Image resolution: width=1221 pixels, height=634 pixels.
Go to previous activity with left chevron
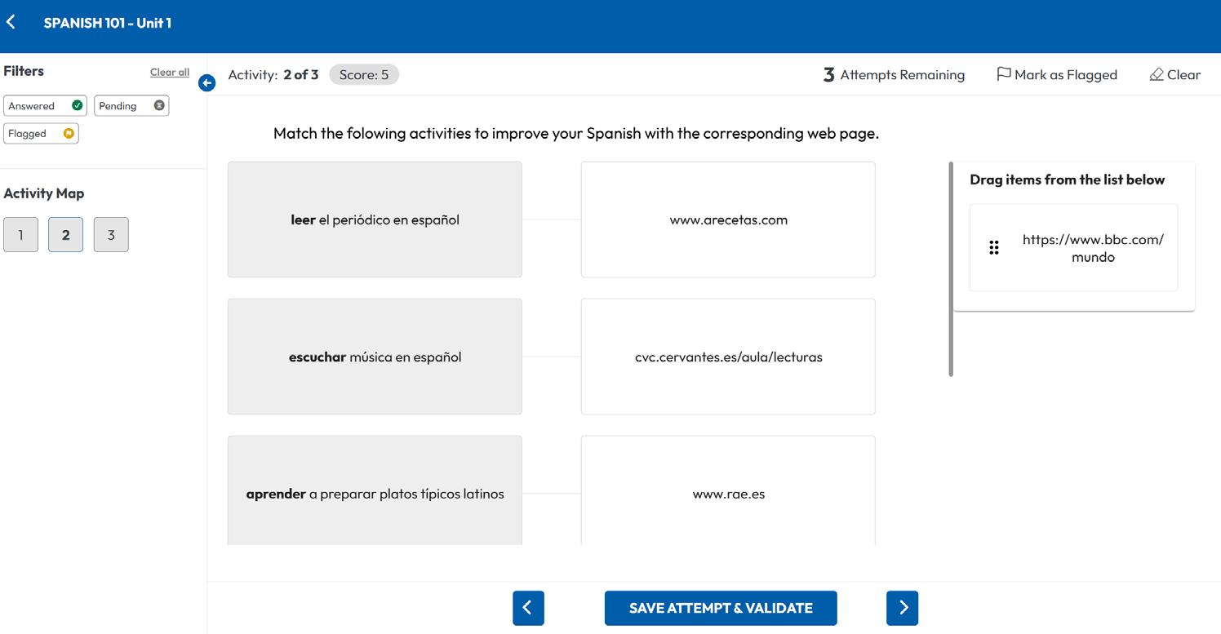[x=528, y=608]
